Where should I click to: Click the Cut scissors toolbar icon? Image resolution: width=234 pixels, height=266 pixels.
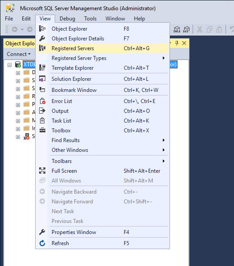[200, 29]
